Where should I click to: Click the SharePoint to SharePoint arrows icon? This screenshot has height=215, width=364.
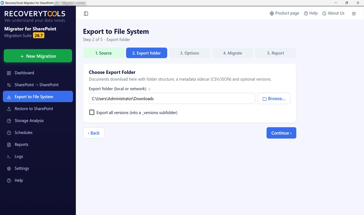click(9, 85)
